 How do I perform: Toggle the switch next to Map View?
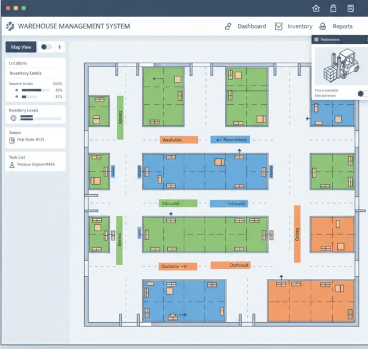pos(46,47)
